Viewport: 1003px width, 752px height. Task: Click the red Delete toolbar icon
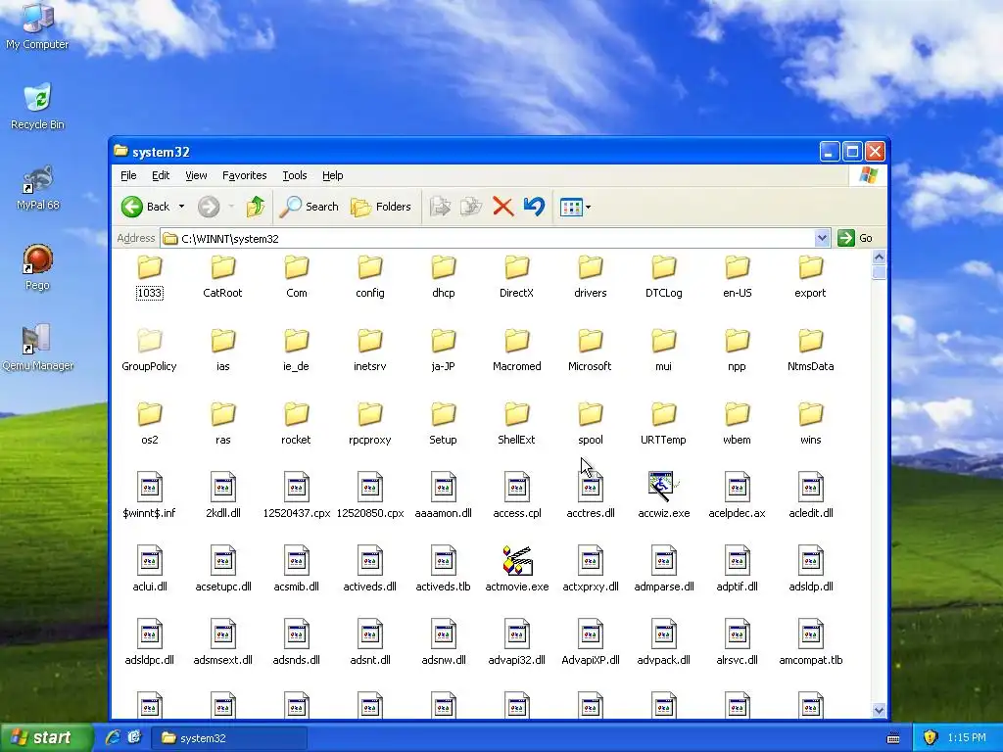(503, 207)
